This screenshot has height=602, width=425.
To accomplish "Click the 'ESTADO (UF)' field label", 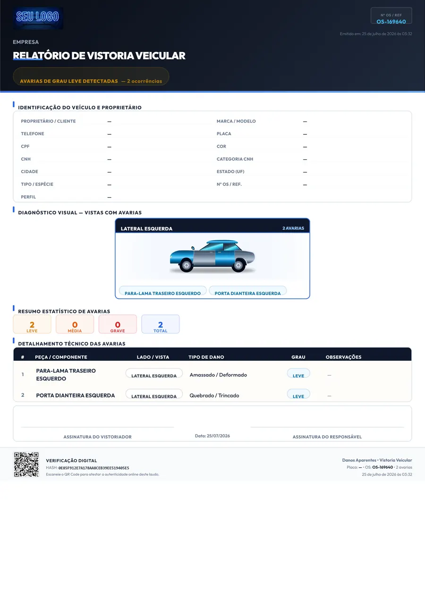I will point(230,172).
